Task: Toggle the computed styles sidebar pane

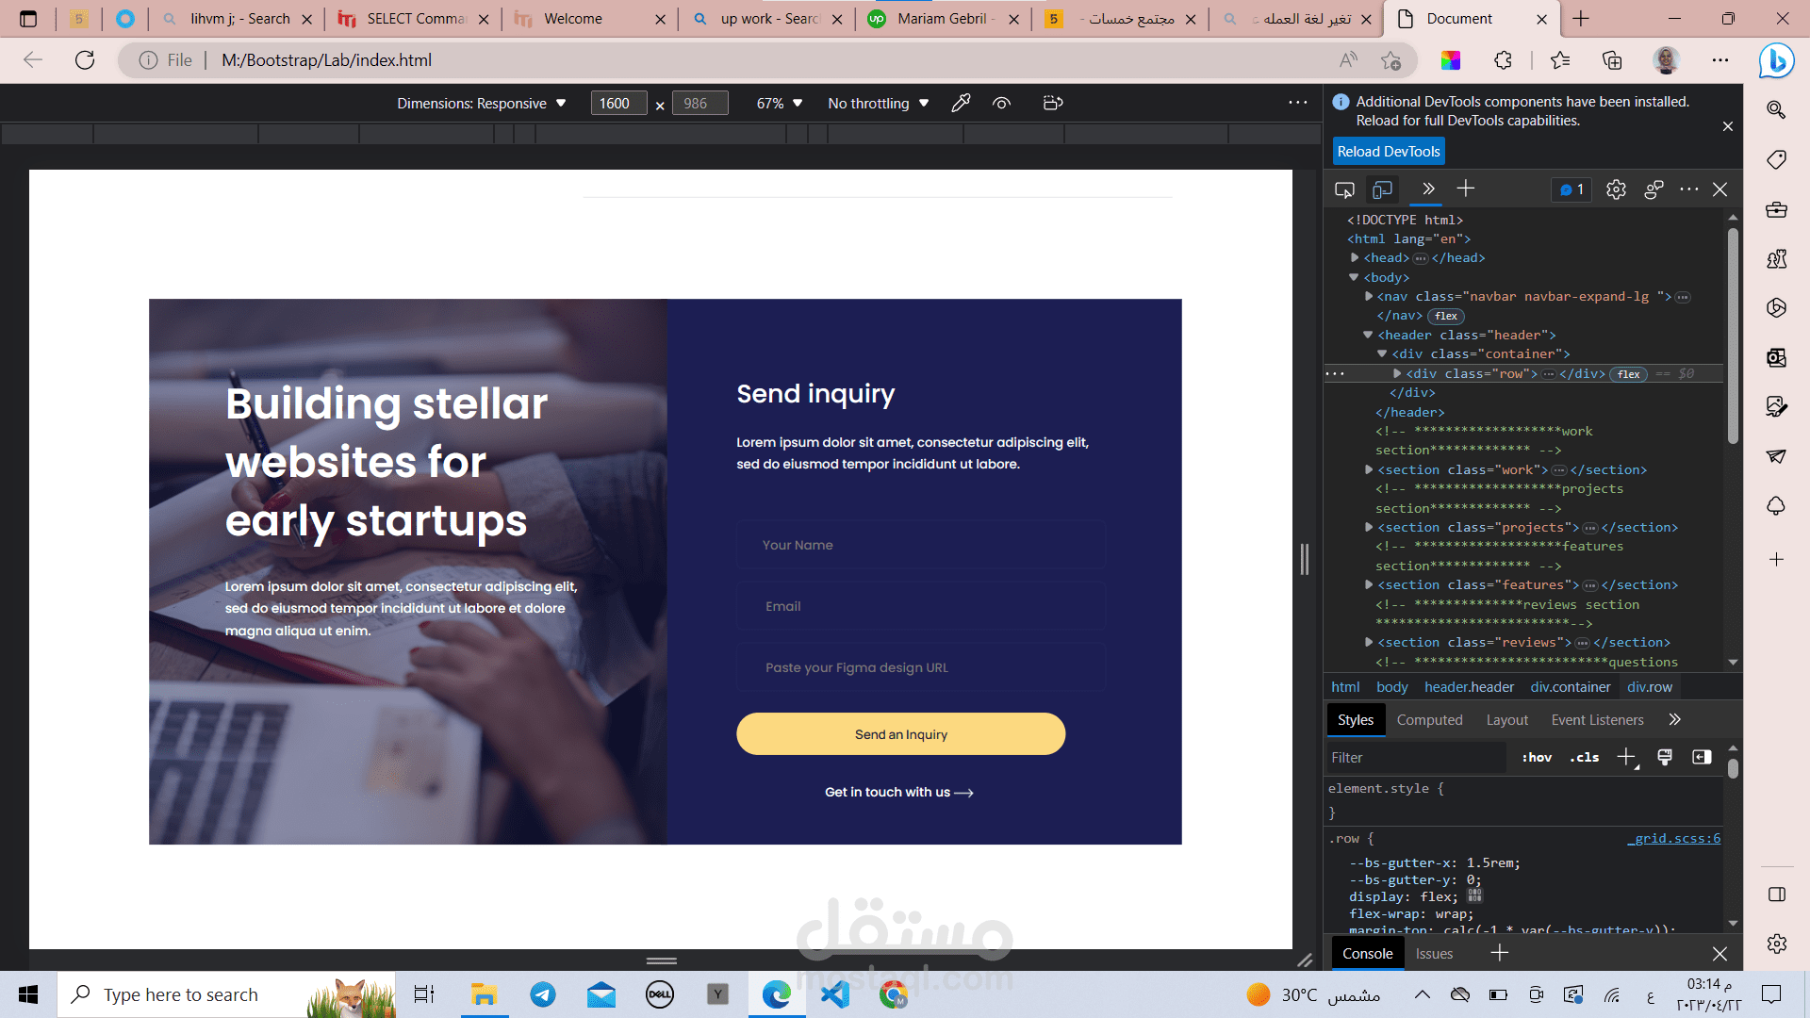Action: (x=1702, y=757)
